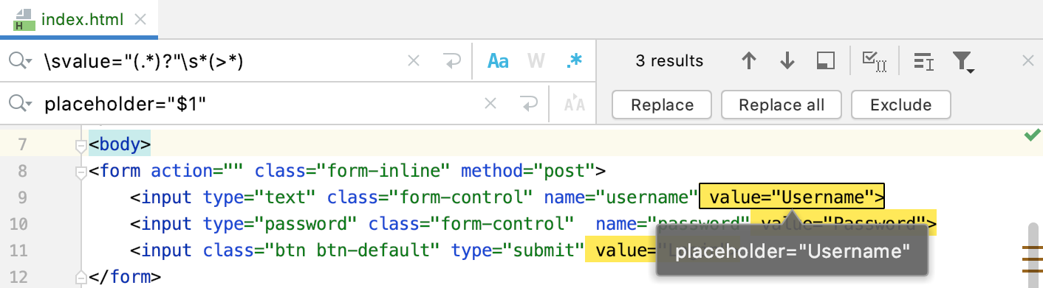Click line number 9 in gutter
The image size is (1043, 288).
coord(22,197)
